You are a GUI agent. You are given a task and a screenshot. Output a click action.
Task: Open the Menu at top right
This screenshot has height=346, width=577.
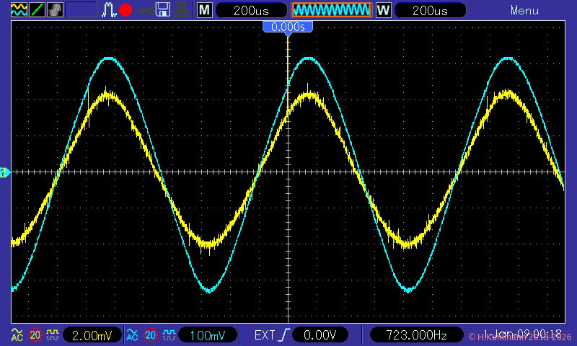pos(524,10)
